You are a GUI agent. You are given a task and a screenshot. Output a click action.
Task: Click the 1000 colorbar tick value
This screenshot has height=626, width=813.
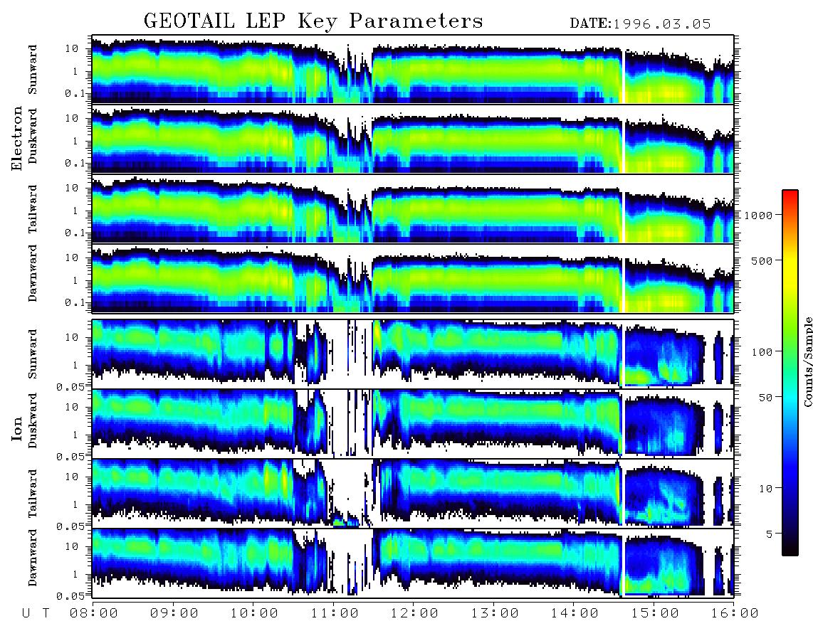point(758,215)
